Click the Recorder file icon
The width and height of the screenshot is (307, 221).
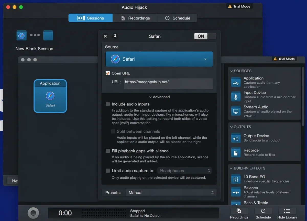click(x=236, y=152)
